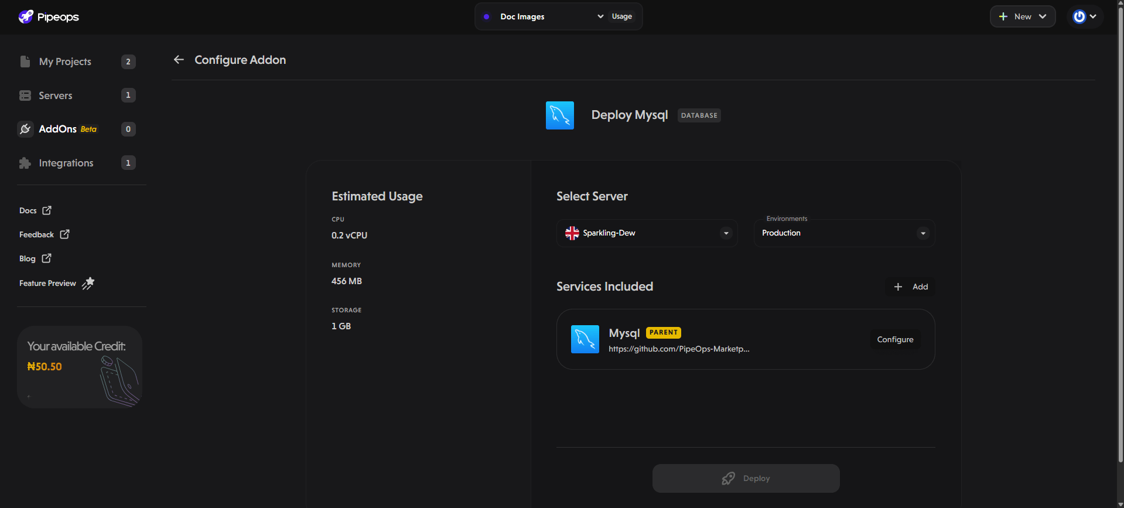
Task: Click the 0.2 vCPU value
Action: click(x=350, y=236)
